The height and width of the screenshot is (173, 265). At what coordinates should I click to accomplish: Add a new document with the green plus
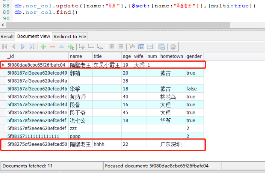click(x=43, y=47)
